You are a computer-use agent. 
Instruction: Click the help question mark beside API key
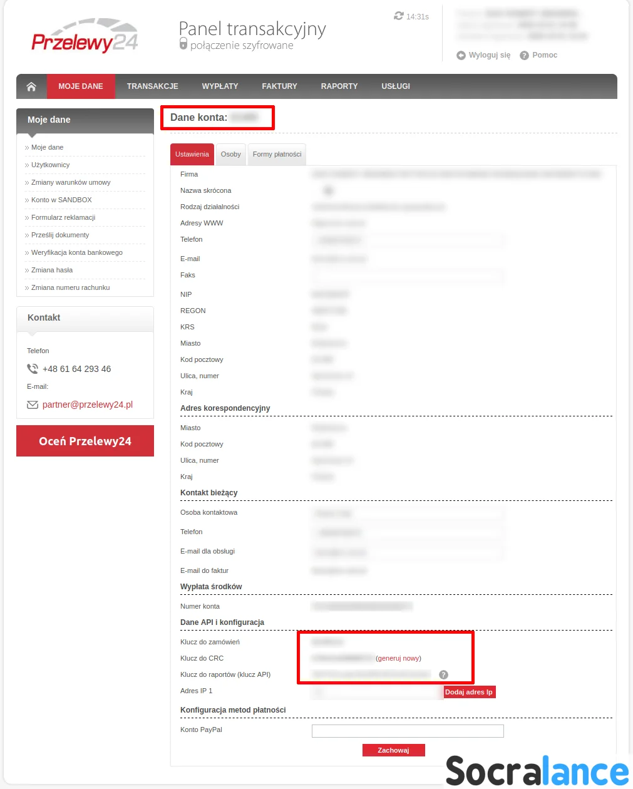click(x=443, y=674)
